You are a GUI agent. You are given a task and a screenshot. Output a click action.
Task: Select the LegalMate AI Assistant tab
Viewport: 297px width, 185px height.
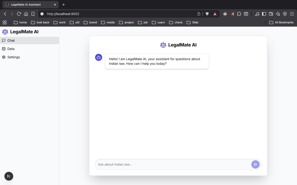pos(31,4)
